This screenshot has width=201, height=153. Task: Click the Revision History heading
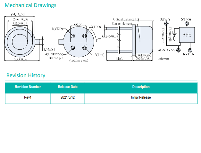pyautogui.click(x=26, y=76)
